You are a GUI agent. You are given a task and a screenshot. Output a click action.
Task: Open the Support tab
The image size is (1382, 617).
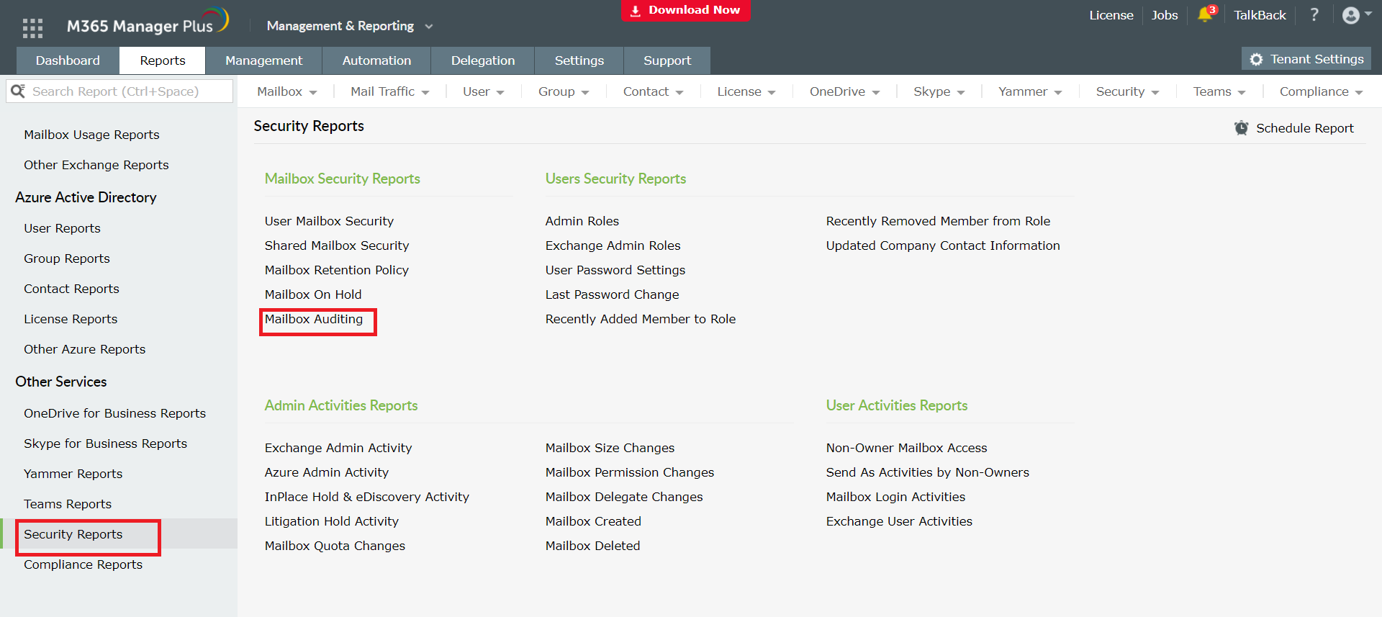click(667, 60)
